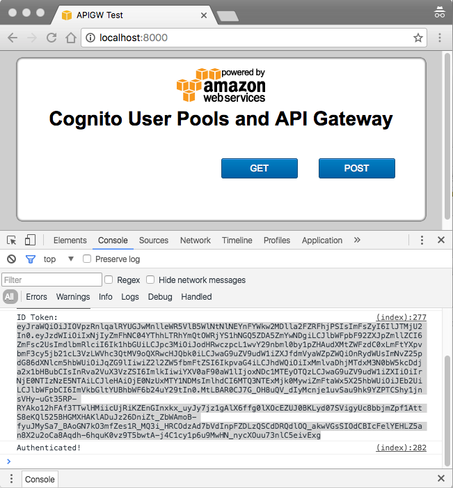Clear the console log
The height and width of the screenshot is (488, 453).
(12, 259)
